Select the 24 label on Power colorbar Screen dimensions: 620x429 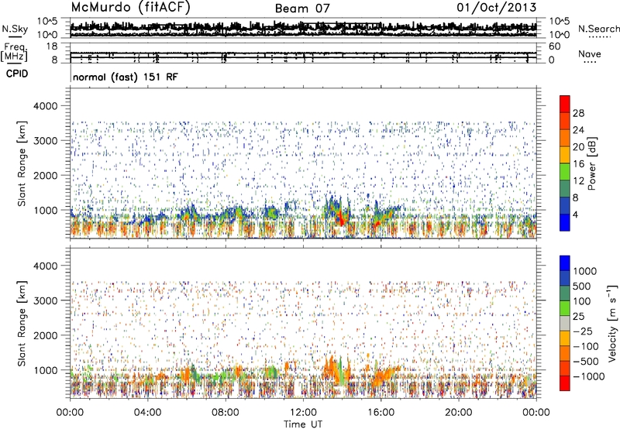[578, 130]
